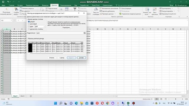Viewport: 189px width, 106px height.
Task: Open the Data Validation dropdown arrow
Action: pyautogui.click(x=115, y=14)
